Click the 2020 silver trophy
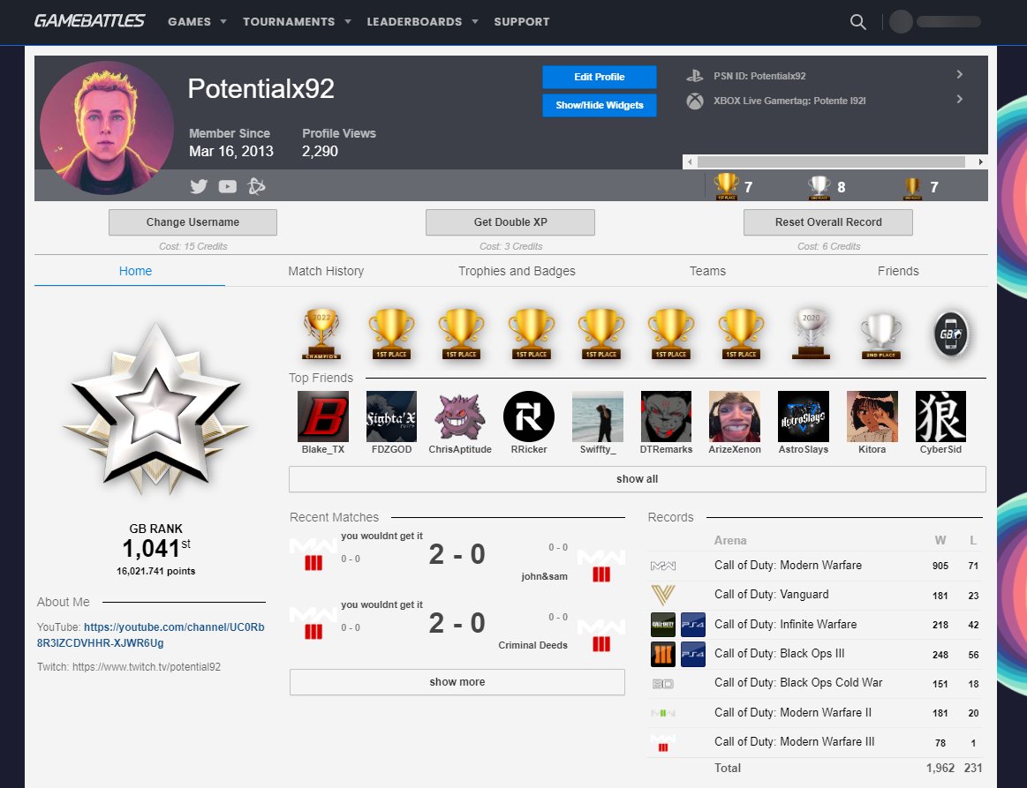The image size is (1027, 788). point(811,334)
